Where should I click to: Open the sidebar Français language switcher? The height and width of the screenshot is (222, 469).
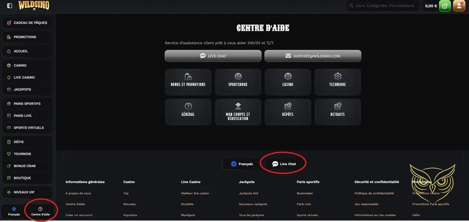tap(14, 211)
